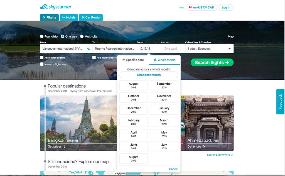The height and width of the screenshot is (176, 285).
Task: Swap From and To airports with the arrows icon
Action: pyautogui.click(x=89, y=48)
